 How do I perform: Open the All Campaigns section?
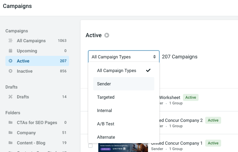click(x=37, y=41)
